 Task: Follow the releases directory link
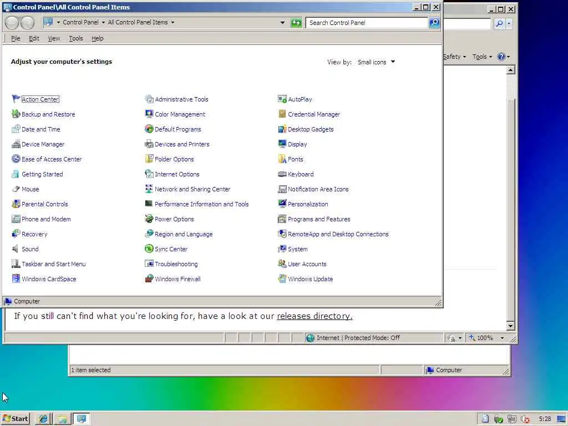point(315,316)
